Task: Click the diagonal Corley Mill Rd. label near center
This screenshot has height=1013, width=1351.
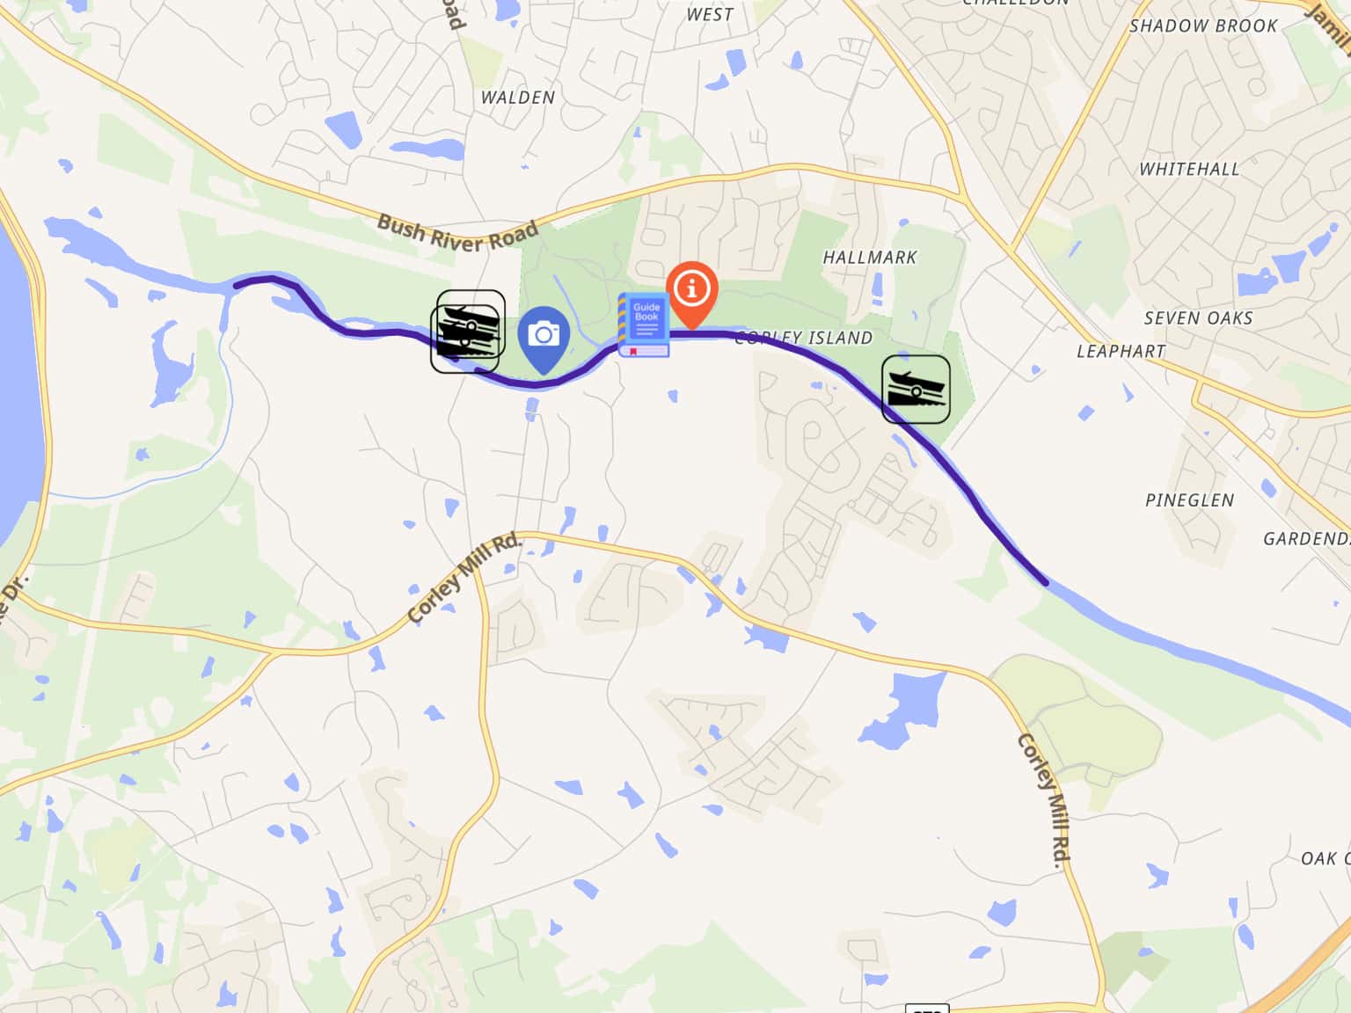Action: point(464,579)
